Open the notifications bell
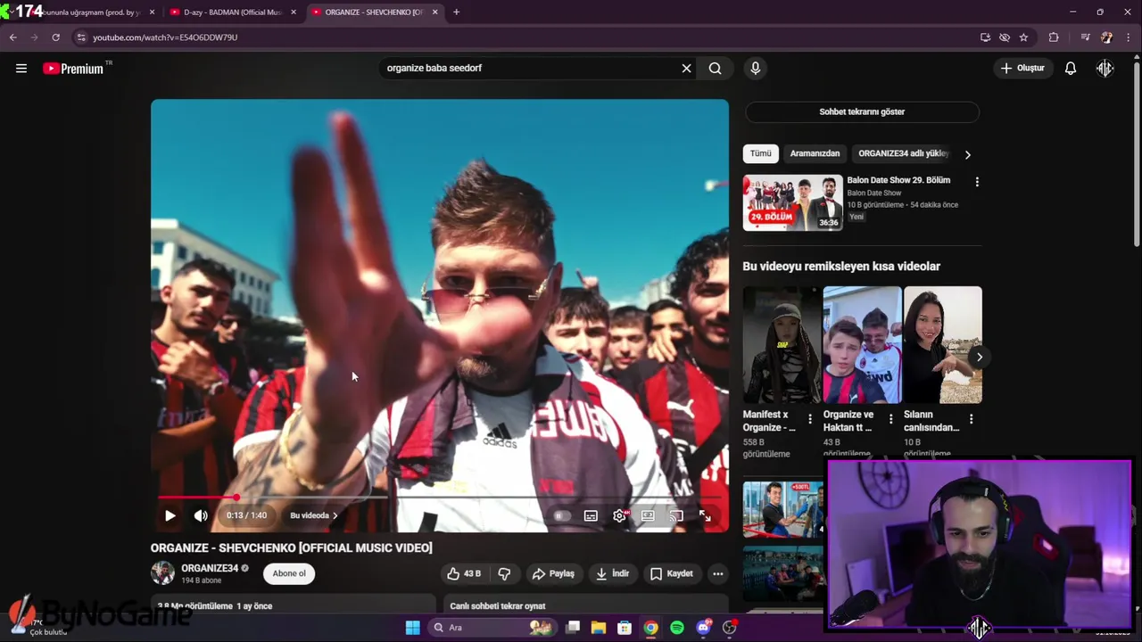This screenshot has width=1142, height=642. coord(1070,69)
